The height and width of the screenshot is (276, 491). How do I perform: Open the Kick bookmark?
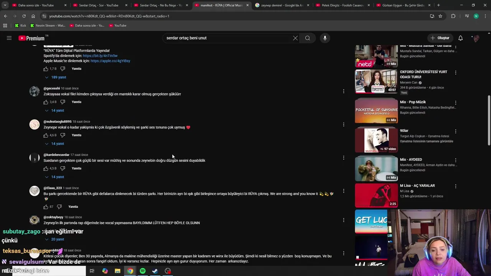(20, 26)
